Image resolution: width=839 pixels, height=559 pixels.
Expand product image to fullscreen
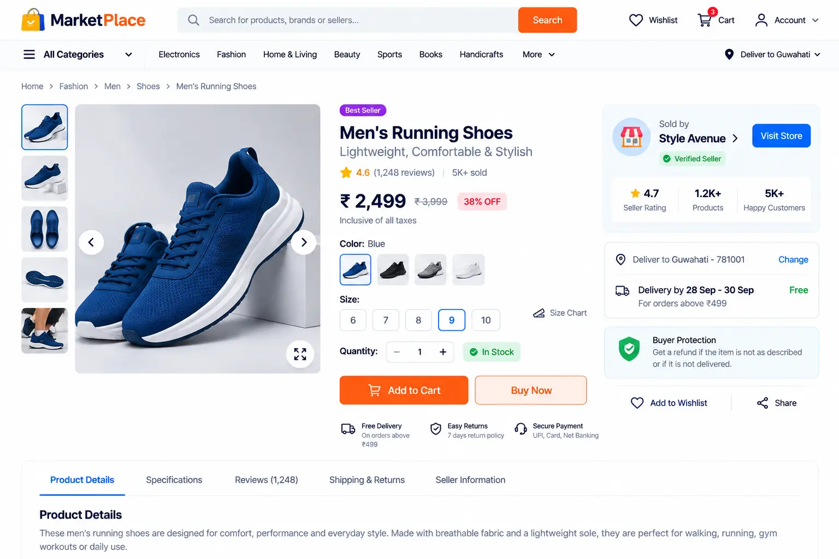click(300, 354)
